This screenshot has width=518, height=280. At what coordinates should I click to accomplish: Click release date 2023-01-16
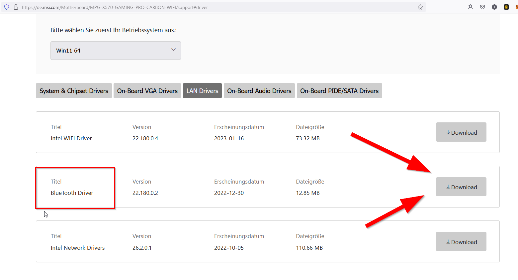point(229,138)
